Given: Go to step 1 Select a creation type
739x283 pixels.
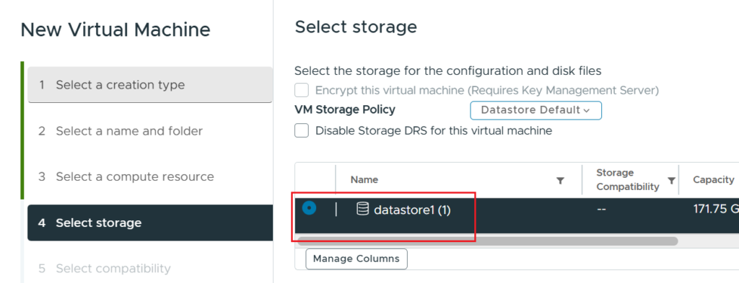Looking at the screenshot, I should click(150, 85).
